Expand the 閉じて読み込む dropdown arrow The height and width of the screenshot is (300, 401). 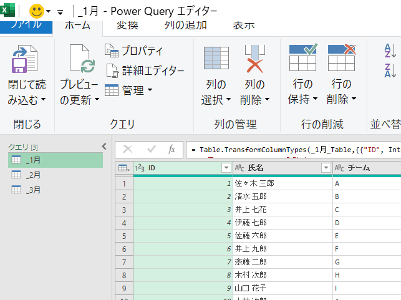pyautogui.click(x=43, y=99)
